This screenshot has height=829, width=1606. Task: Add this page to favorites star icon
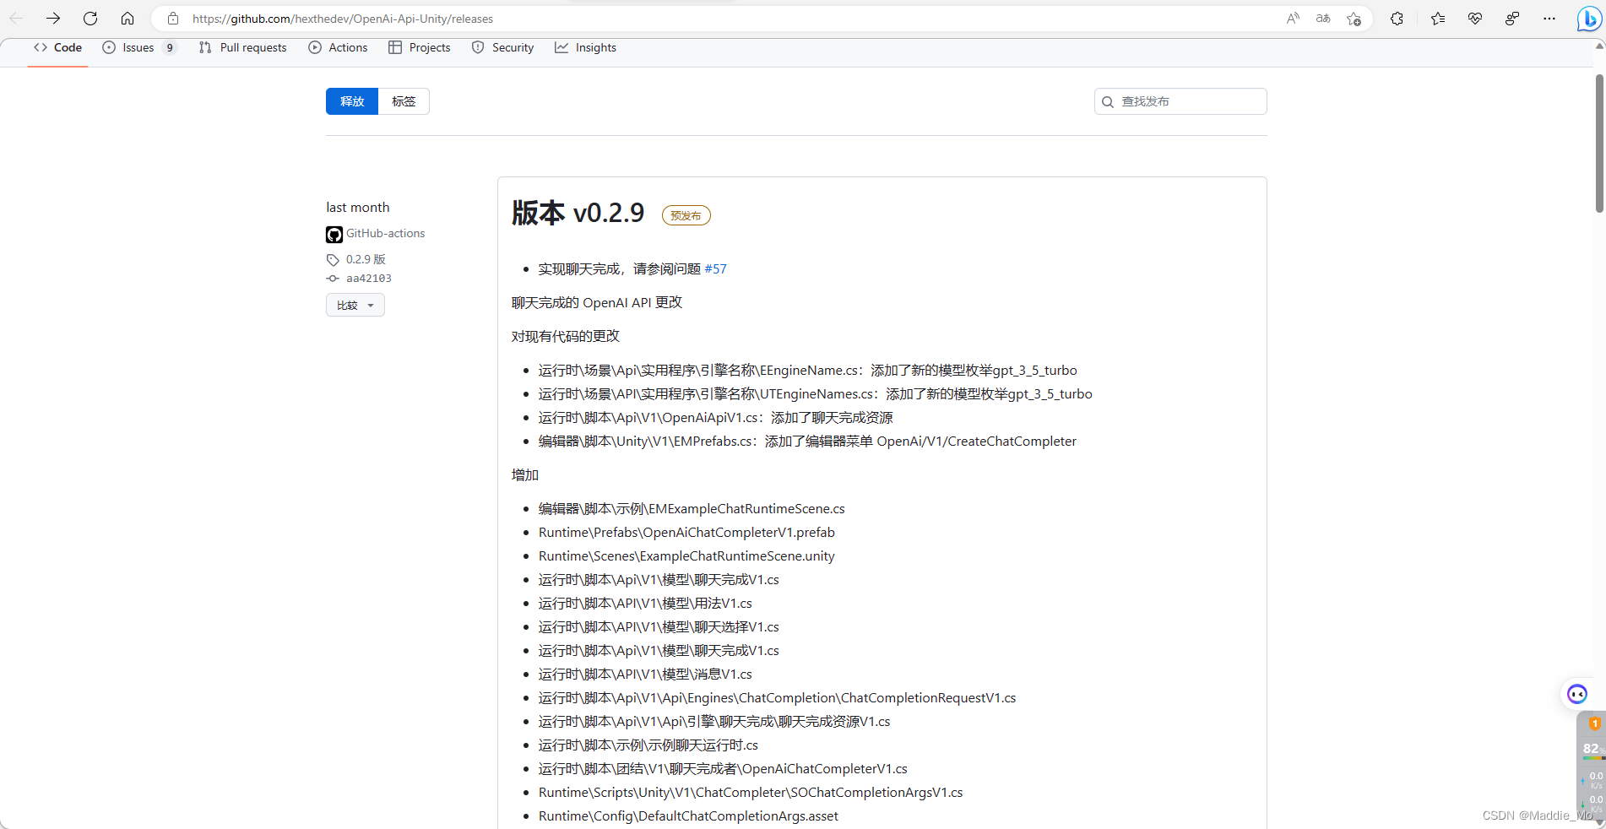pos(1354,19)
